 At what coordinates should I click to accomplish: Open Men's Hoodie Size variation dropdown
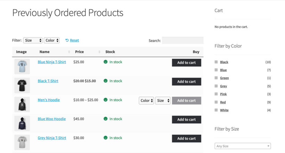163,101
